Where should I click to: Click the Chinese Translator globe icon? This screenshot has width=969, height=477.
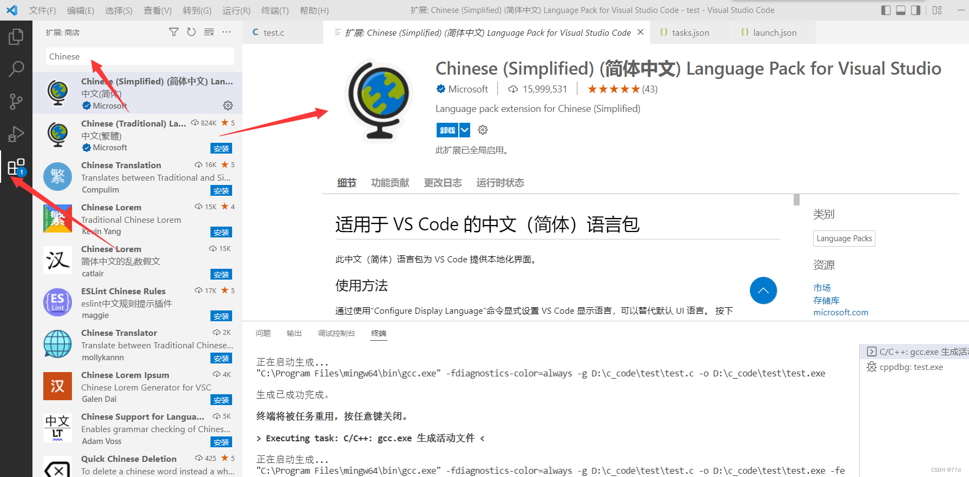[x=58, y=344]
